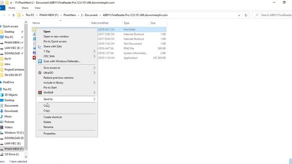Open ProjectCamtasia folder in Quick access
292x164 pixels.
14,70
